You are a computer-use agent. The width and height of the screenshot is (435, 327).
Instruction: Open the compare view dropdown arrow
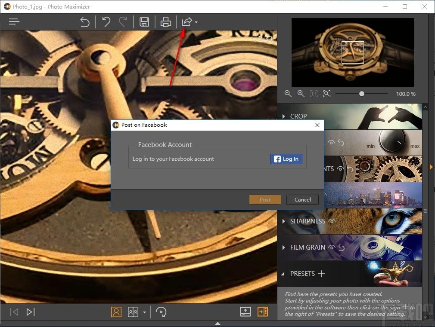(144, 312)
